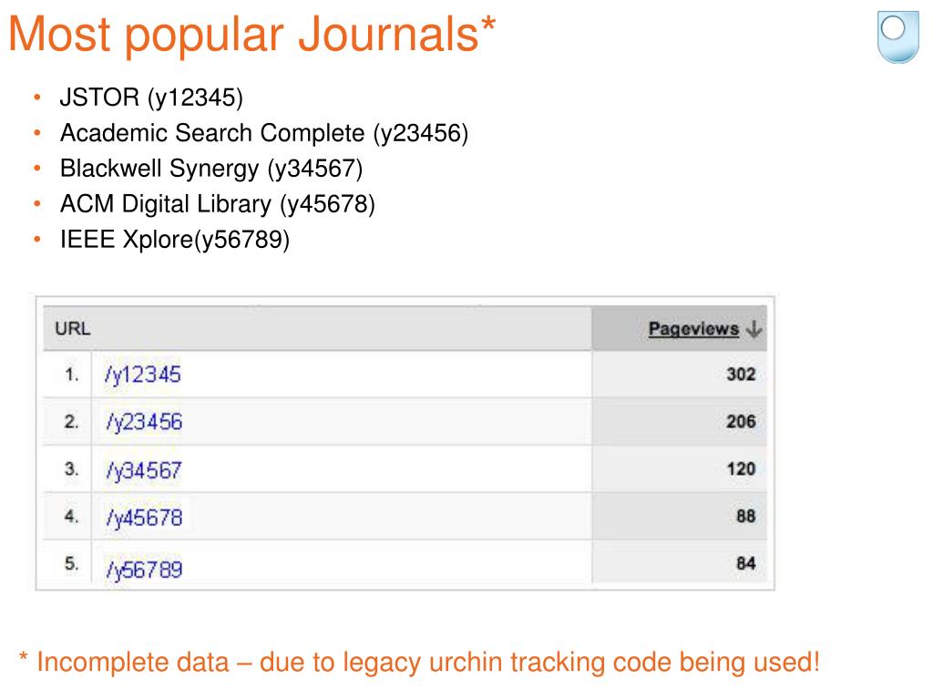
Task: Click the IEEE Xplore bullet item
Action: [x=175, y=240]
